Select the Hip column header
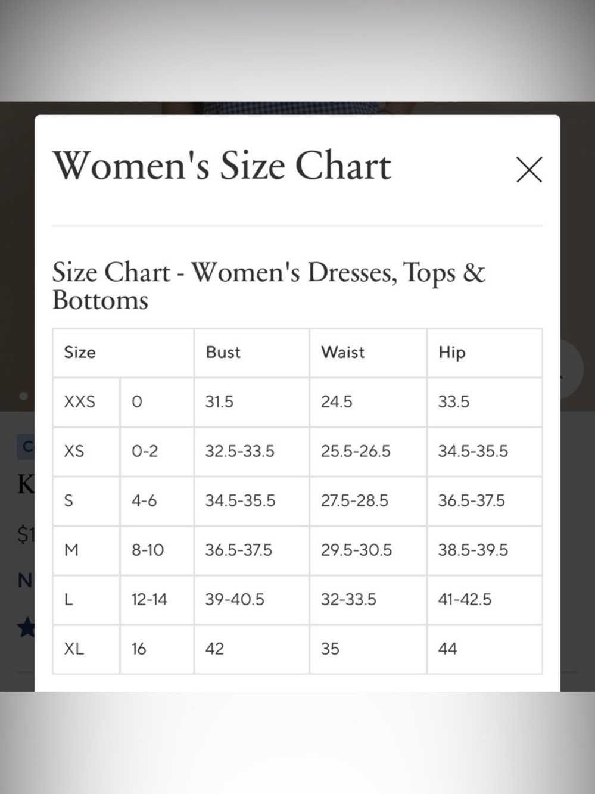The width and height of the screenshot is (595, 794). [x=452, y=352]
